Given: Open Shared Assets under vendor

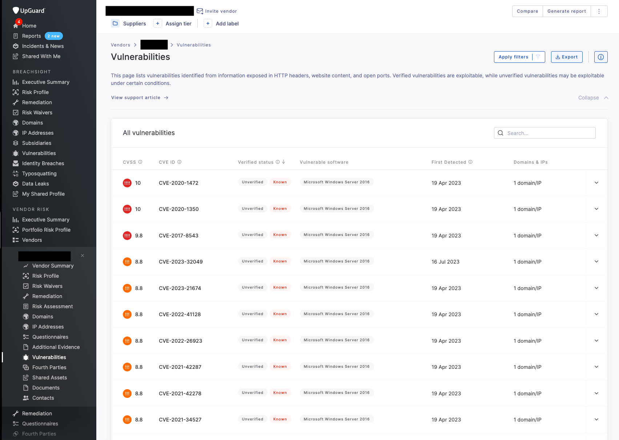Looking at the screenshot, I should click(x=49, y=378).
